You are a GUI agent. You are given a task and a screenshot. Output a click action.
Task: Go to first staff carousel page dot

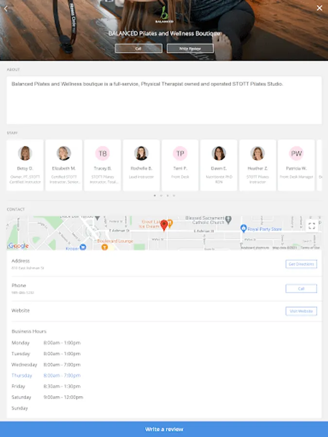(155, 196)
